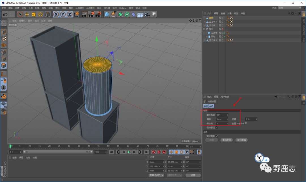The width and height of the screenshot is (306, 182).
Task: Enable the 创建 N-gons checkbox
Action: coord(246,123)
